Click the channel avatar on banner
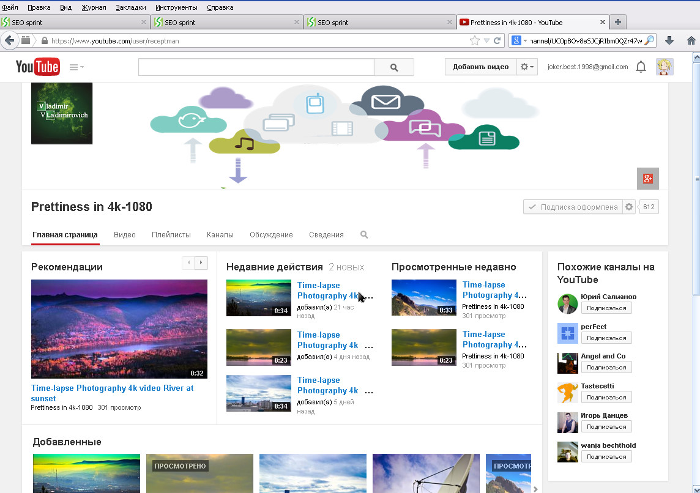This screenshot has height=493, width=700. click(62, 113)
